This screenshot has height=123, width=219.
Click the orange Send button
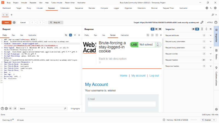pyautogui.click(x=7, y=22)
